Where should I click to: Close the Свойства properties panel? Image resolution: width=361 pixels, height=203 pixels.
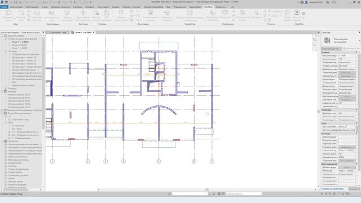(359, 33)
